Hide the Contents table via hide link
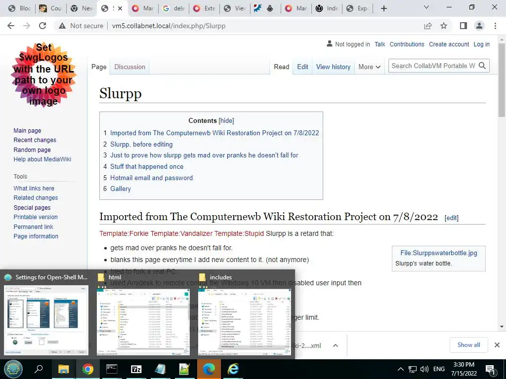The height and width of the screenshot is (379, 506). [x=226, y=120]
